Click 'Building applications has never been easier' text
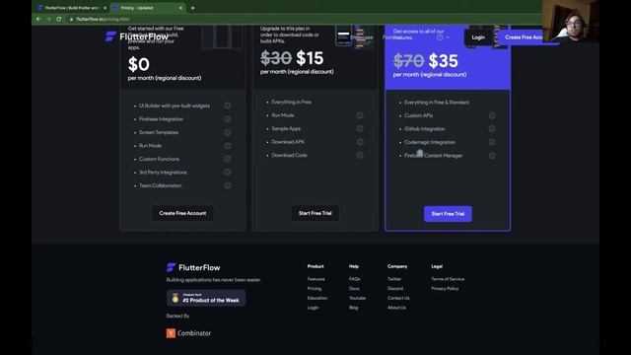Viewport: 631px width, 355px height. pos(214,280)
